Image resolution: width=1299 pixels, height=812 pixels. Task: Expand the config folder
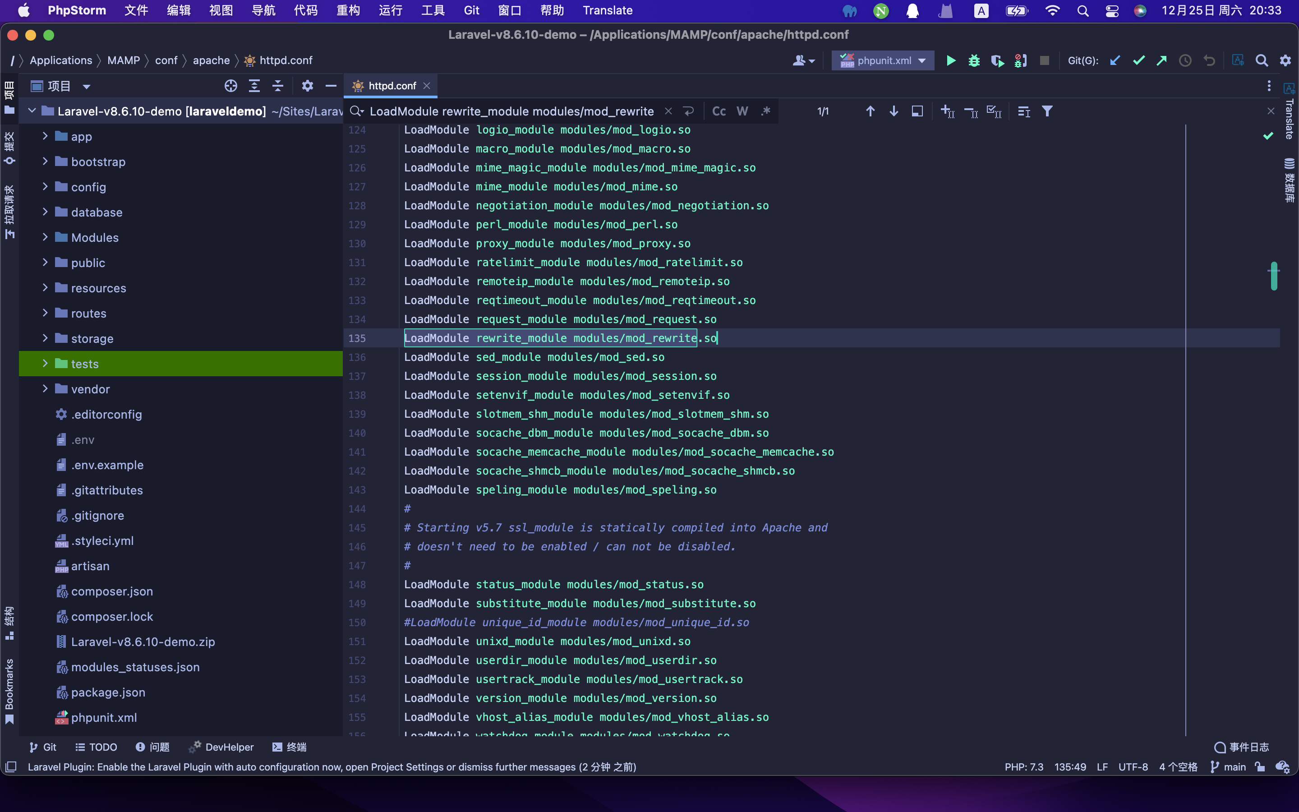coord(45,187)
